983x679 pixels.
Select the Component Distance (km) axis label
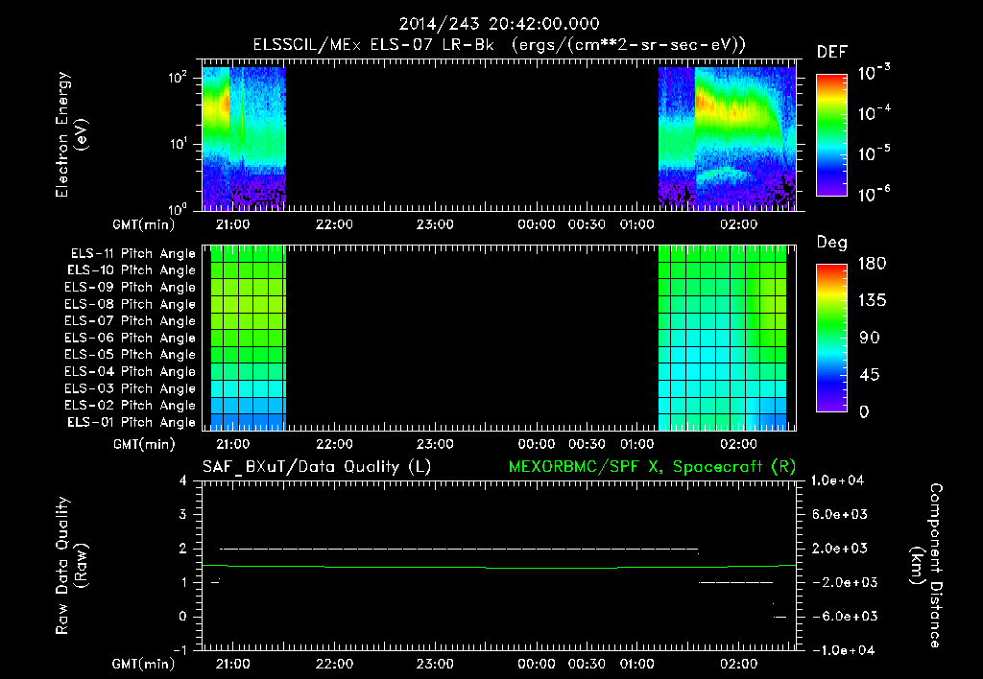pyautogui.click(x=926, y=566)
